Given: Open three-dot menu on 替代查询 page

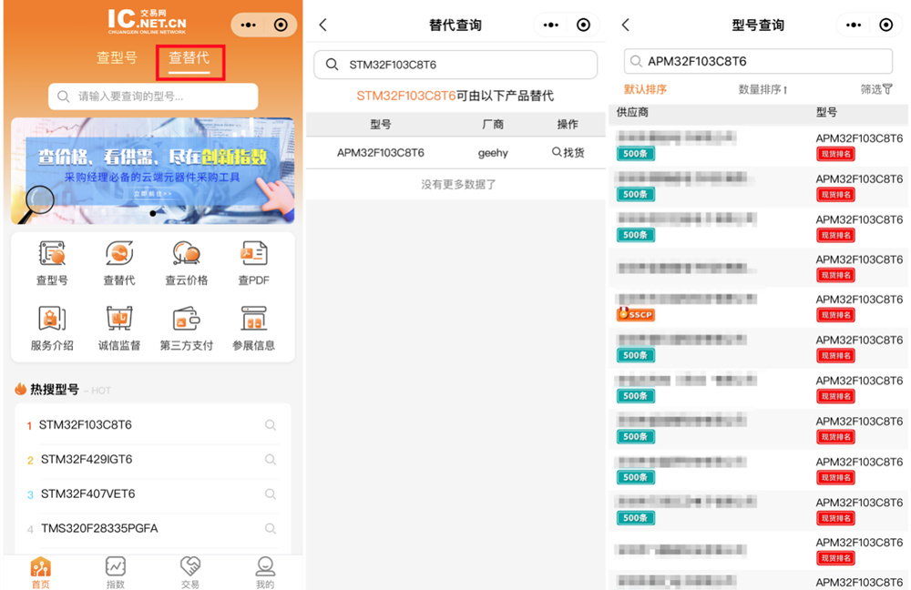Looking at the screenshot, I should [x=551, y=25].
